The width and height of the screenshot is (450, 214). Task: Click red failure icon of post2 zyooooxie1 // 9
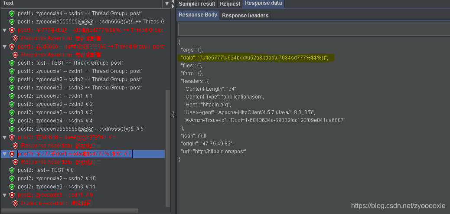pyautogui.click(x=12, y=195)
